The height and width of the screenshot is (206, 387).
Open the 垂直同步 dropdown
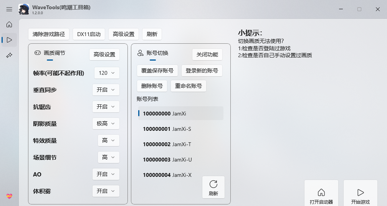coord(106,90)
